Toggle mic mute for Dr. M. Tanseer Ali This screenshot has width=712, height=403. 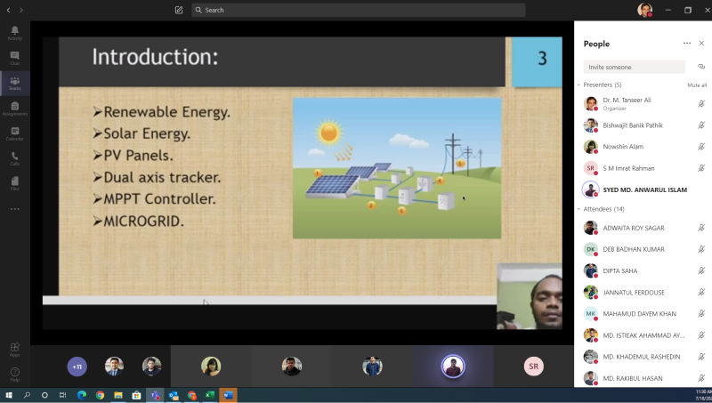(x=701, y=104)
